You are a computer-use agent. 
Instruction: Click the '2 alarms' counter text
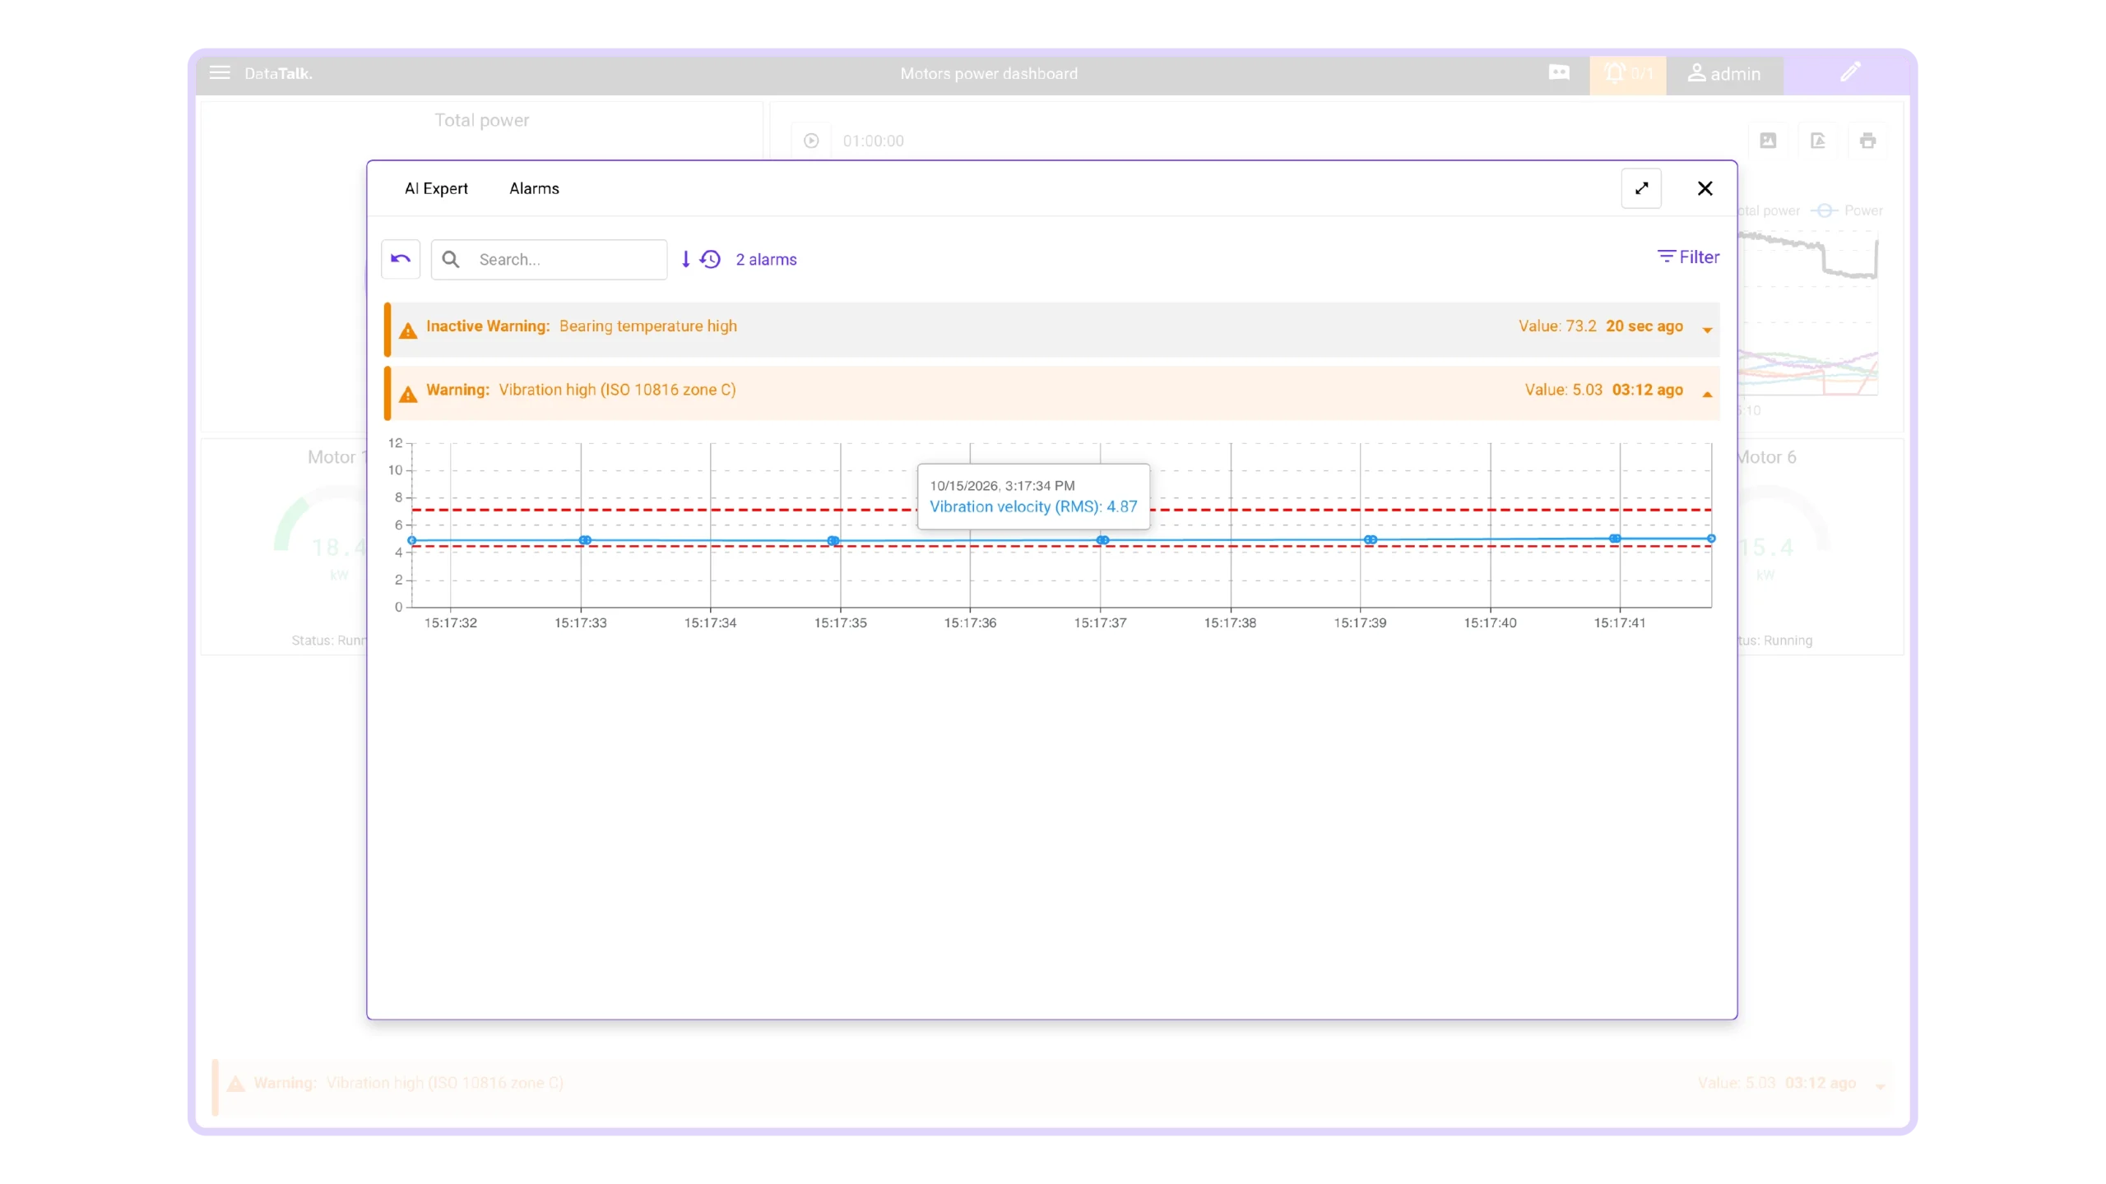[x=766, y=259]
